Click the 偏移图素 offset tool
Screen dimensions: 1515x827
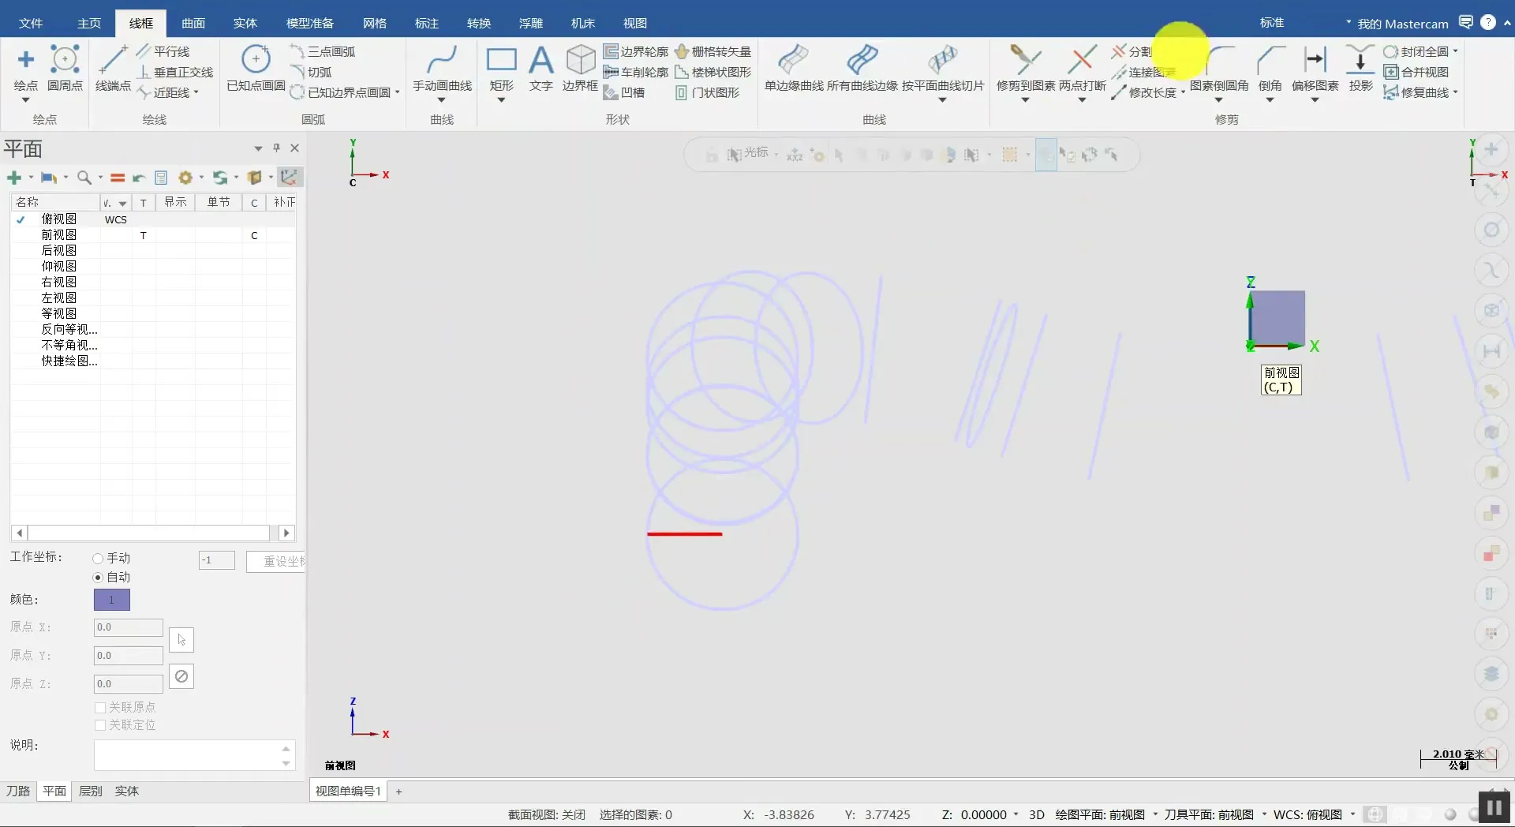pos(1315,67)
